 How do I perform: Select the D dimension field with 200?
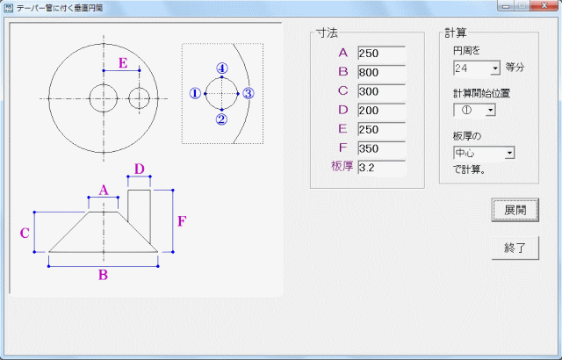(x=382, y=110)
